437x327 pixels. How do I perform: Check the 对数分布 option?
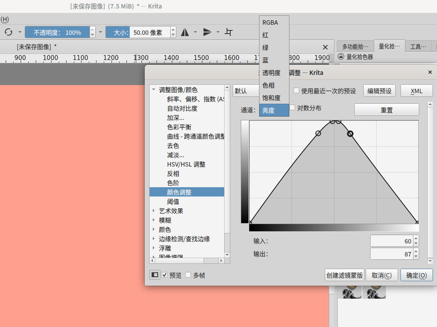tap(293, 107)
